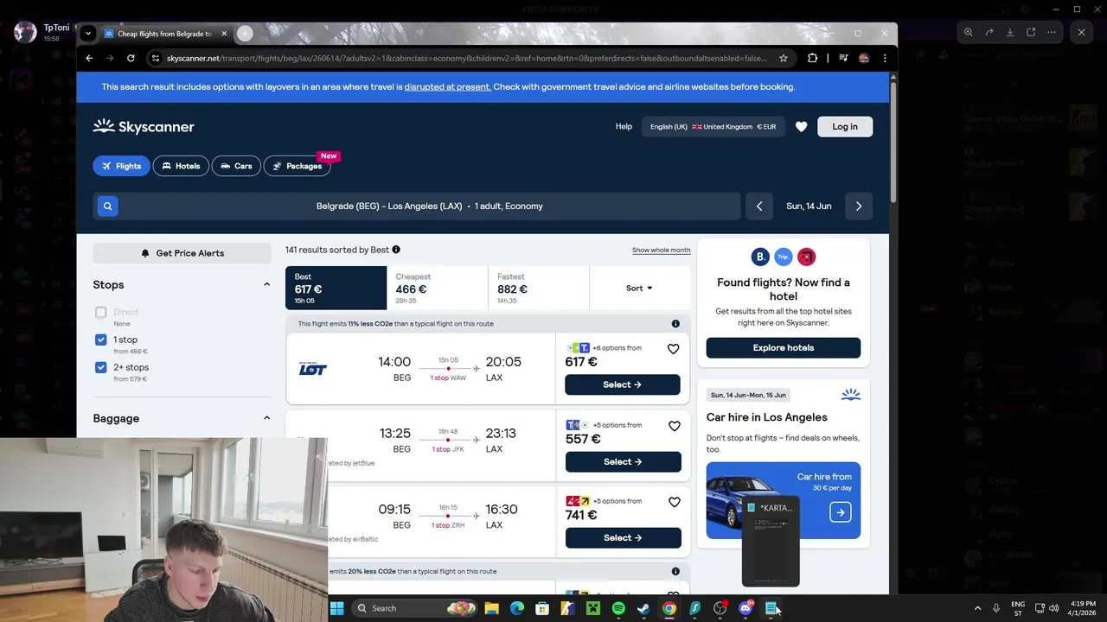
Task: Edit the Belgrade to Los Angeles search summary
Action: [430, 206]
